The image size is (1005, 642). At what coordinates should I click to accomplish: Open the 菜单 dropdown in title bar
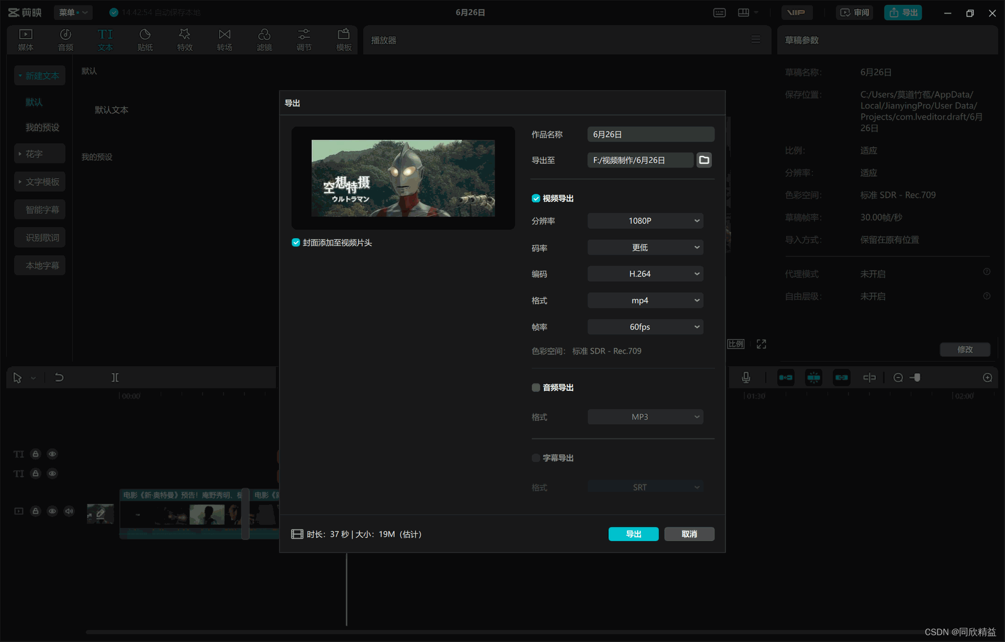point(73,12)
